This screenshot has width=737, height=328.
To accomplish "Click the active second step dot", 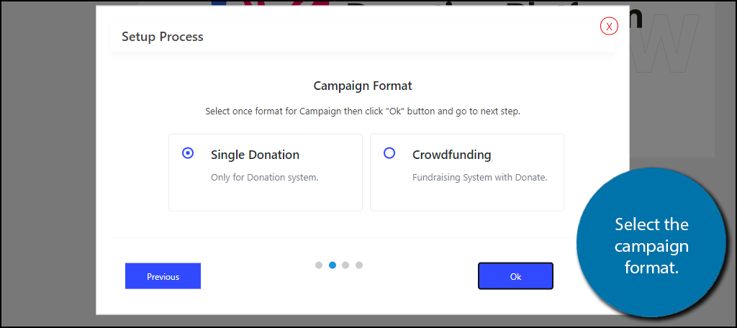I will coord(333,265).
